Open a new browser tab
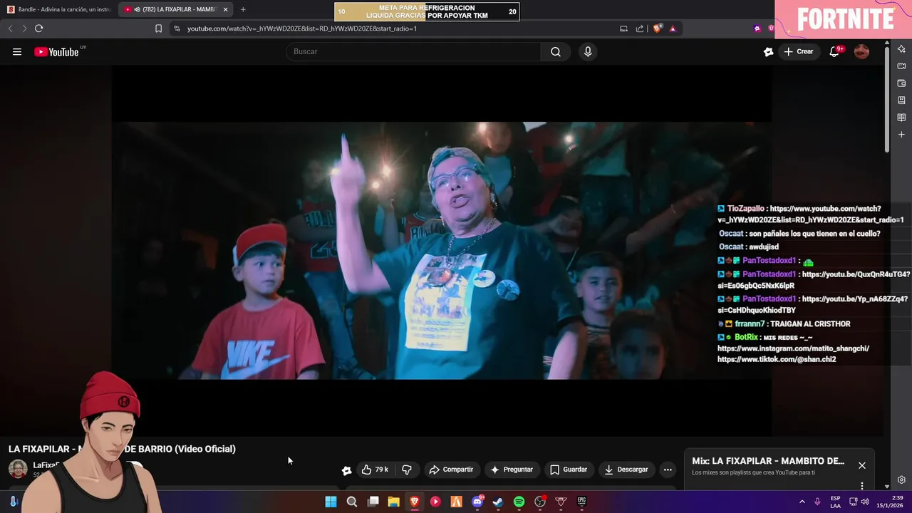 [x=243, y=9]
